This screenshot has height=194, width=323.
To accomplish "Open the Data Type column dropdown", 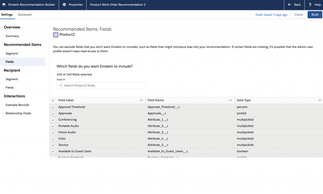I will pyautogui.click(x=320, y=100).
